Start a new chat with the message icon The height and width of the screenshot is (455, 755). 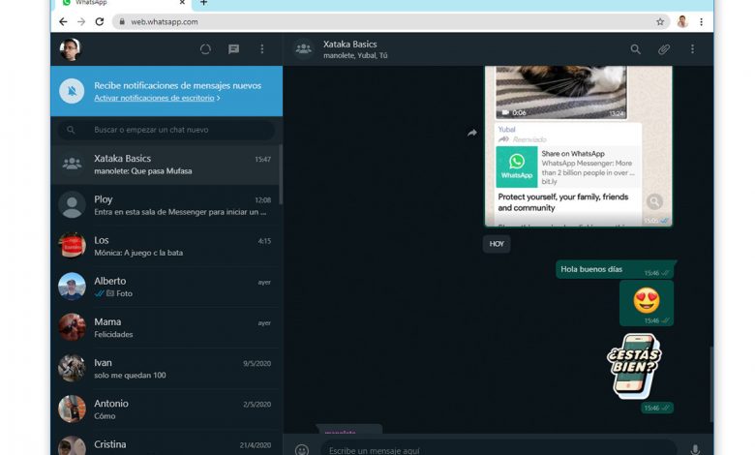pyautogui.click(x=233, y=49)
